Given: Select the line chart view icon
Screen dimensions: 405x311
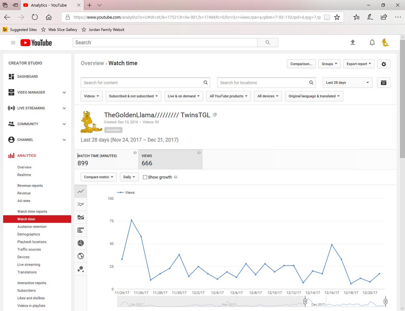Looking at the screenshot, I should point(81,191).
